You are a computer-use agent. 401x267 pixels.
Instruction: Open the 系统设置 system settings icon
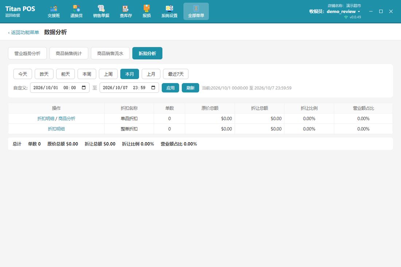click(169, 12)
